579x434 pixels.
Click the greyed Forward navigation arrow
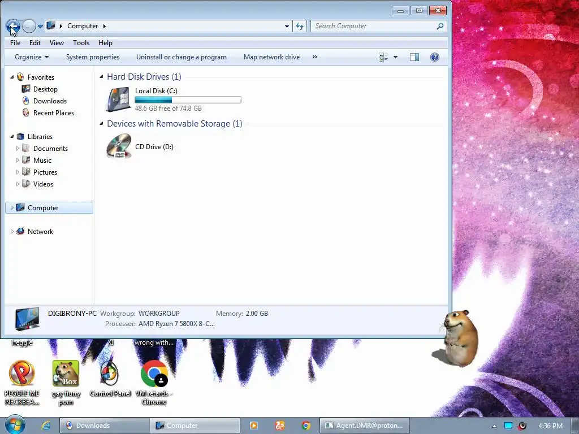(x=29, y=26)
